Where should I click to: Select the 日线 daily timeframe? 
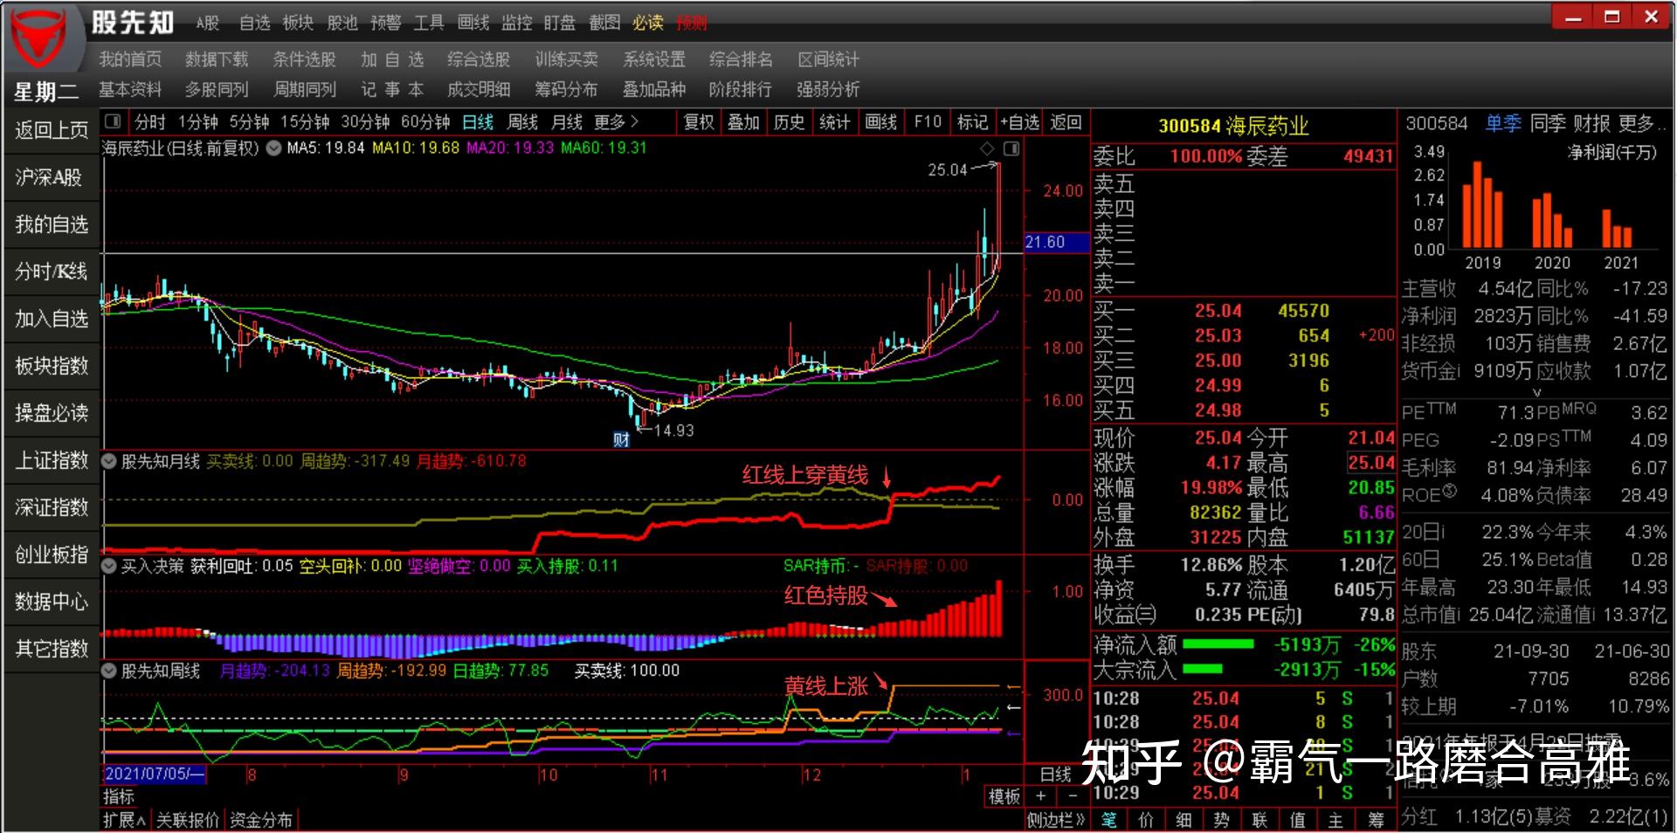pos(478,122)
